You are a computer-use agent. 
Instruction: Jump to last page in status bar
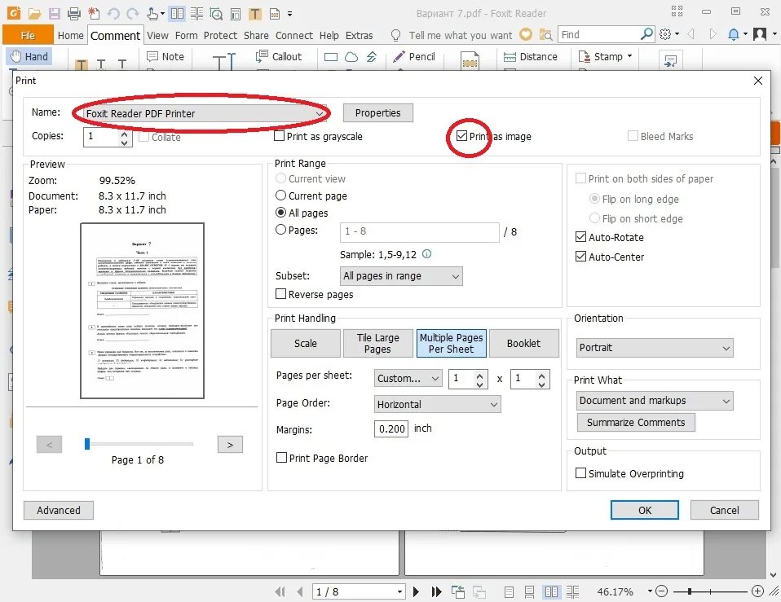(x=436, y=591)
